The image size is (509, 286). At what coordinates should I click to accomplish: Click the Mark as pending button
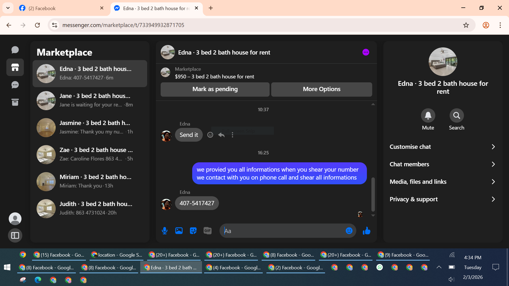tap(215, 89)
